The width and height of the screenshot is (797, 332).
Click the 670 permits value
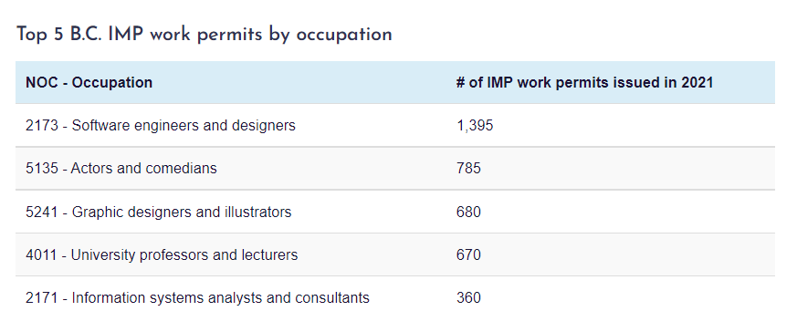468,254
